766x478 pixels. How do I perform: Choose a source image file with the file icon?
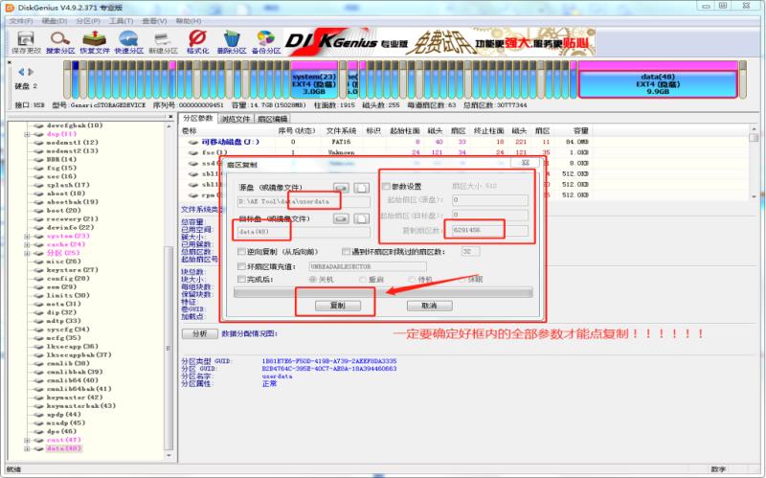[x=362, y=188]
